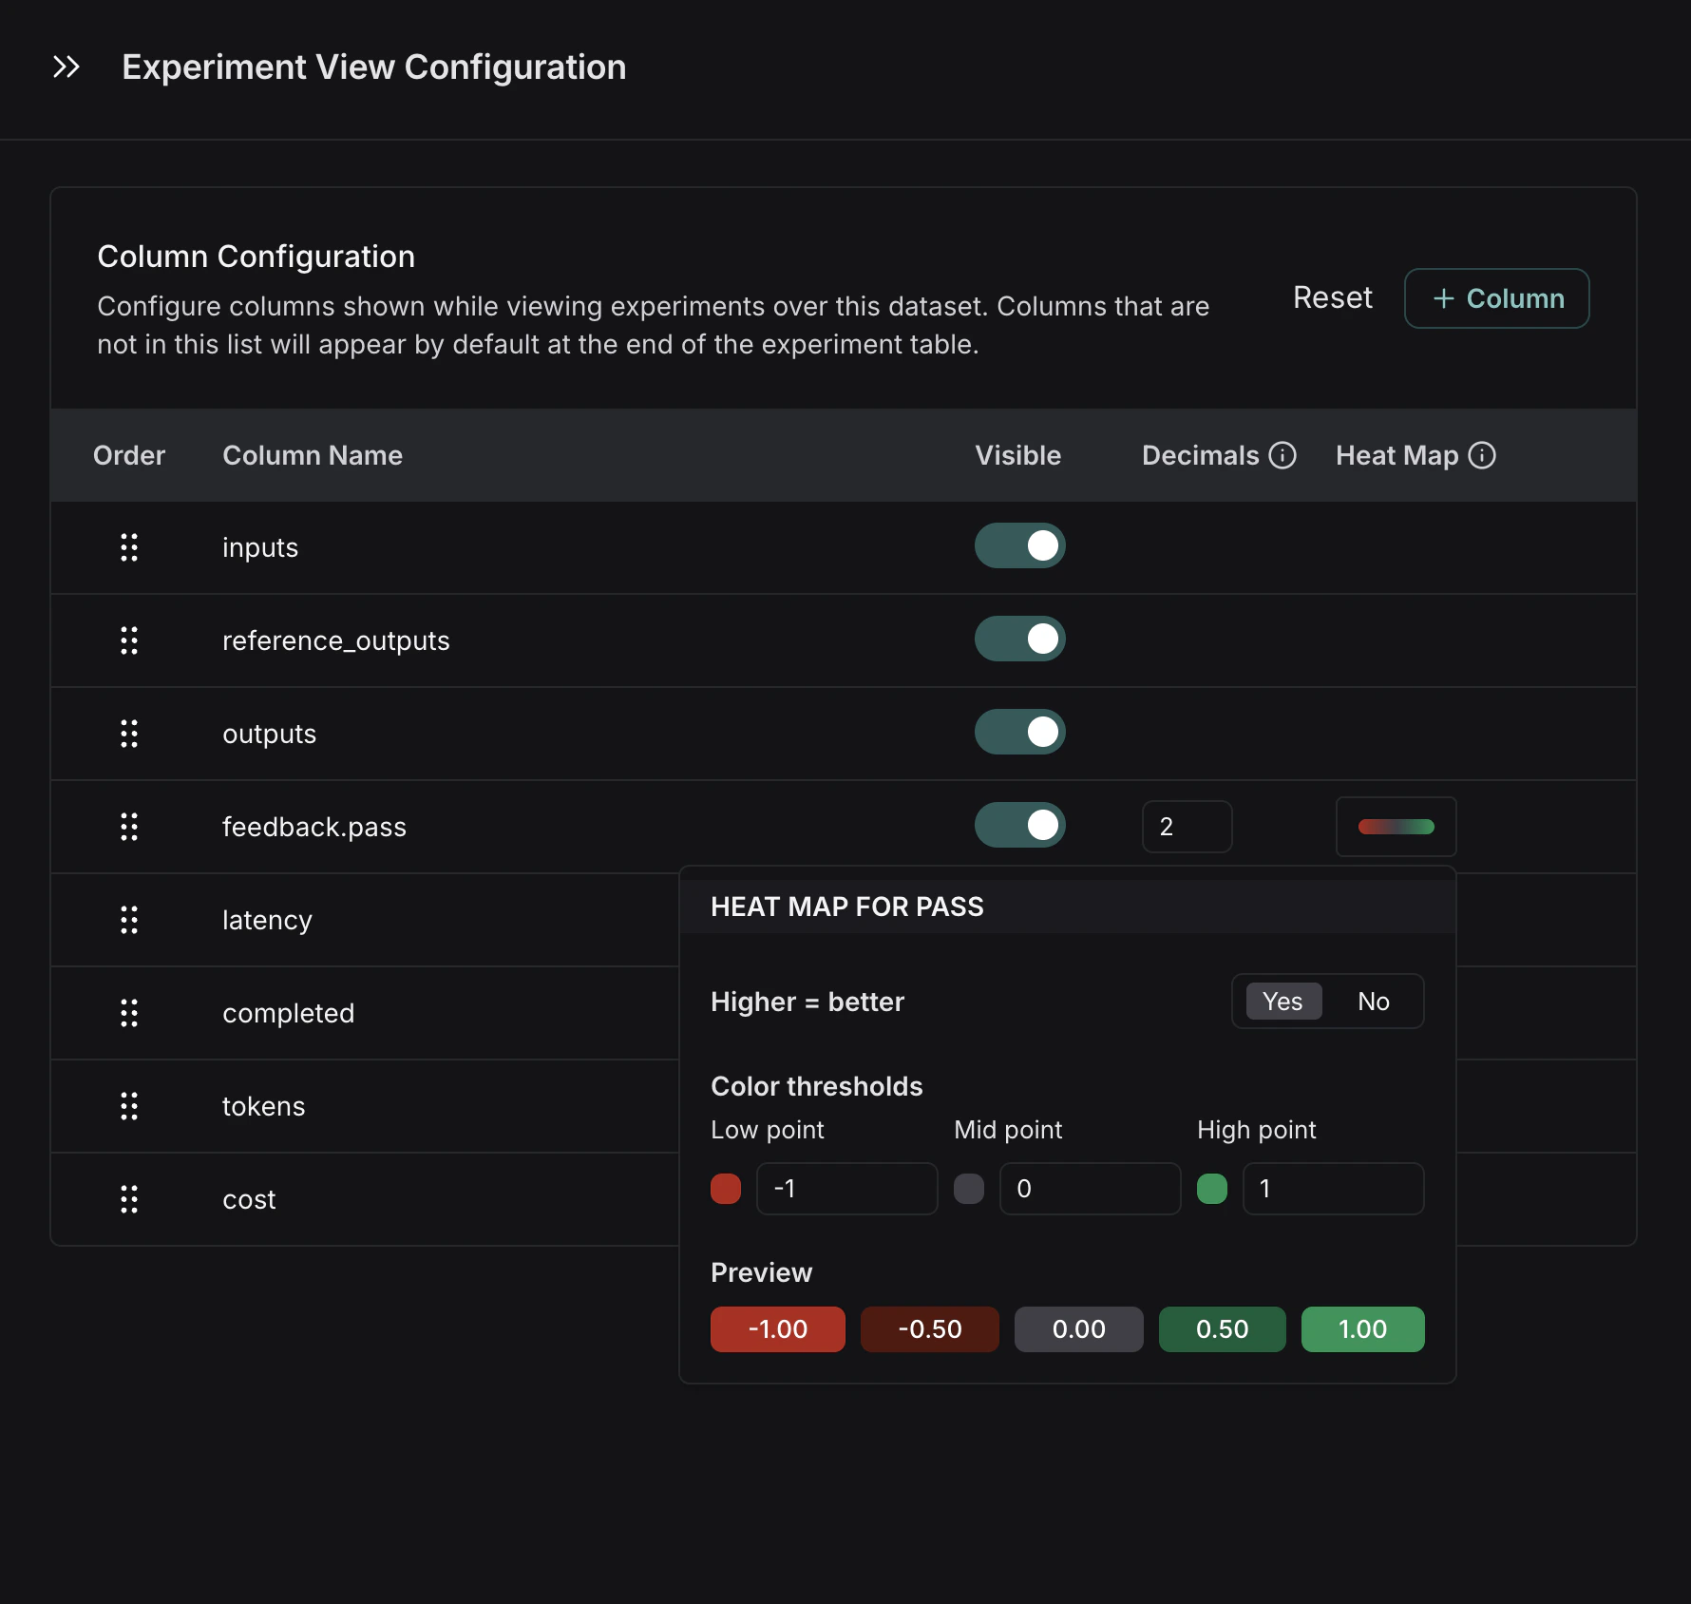Add a new column

click(1496, 298)
